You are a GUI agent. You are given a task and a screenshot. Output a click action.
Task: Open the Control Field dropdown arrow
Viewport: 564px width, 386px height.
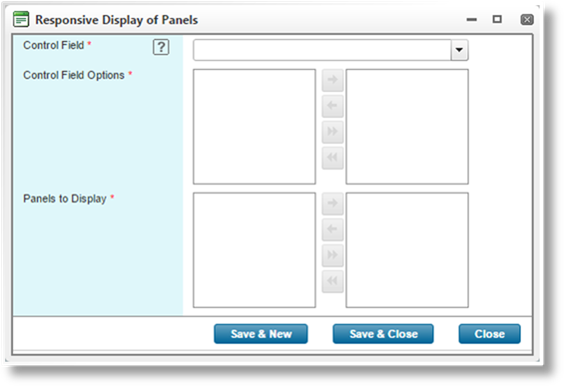click(x=459, y=50)
